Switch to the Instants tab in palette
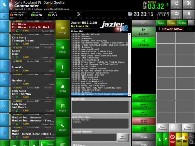 tap(172, 23)
